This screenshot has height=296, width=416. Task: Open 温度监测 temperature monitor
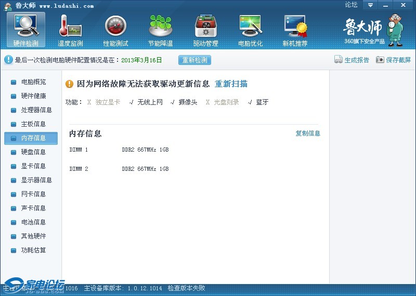70,30
